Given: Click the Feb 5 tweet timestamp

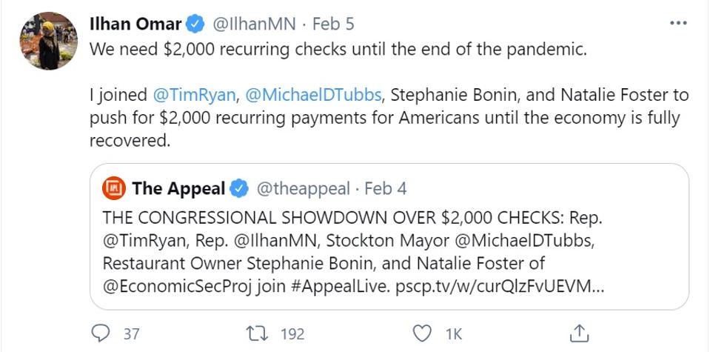Looking at the screenshot, I should tap(333, 24).
